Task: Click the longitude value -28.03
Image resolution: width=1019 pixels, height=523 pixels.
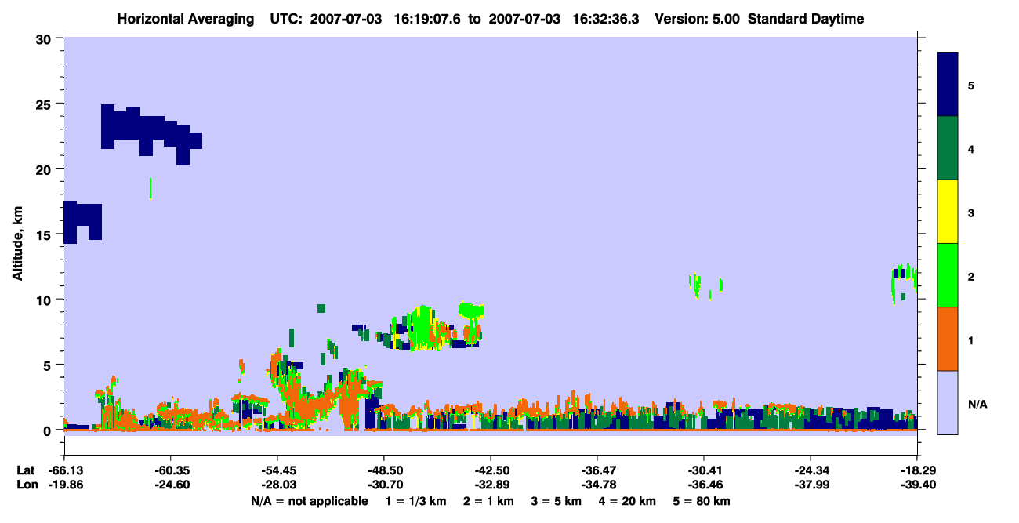Action: point(277,485)
